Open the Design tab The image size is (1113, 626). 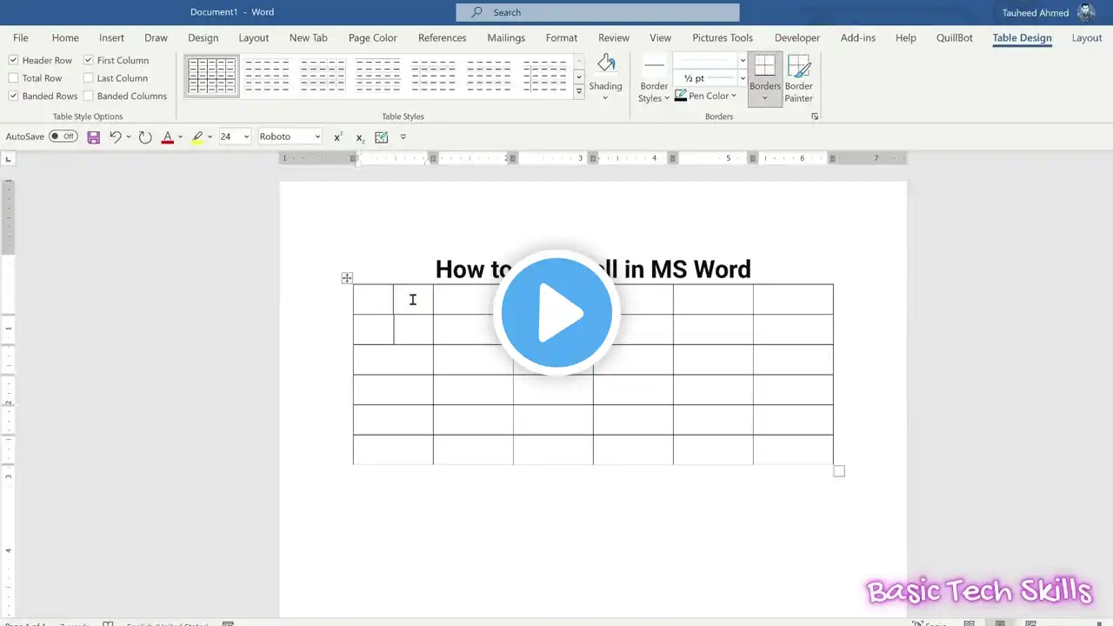point(203,37)
